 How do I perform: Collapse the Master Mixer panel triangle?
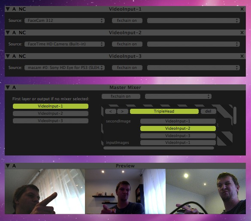click(x=8, y=87)
